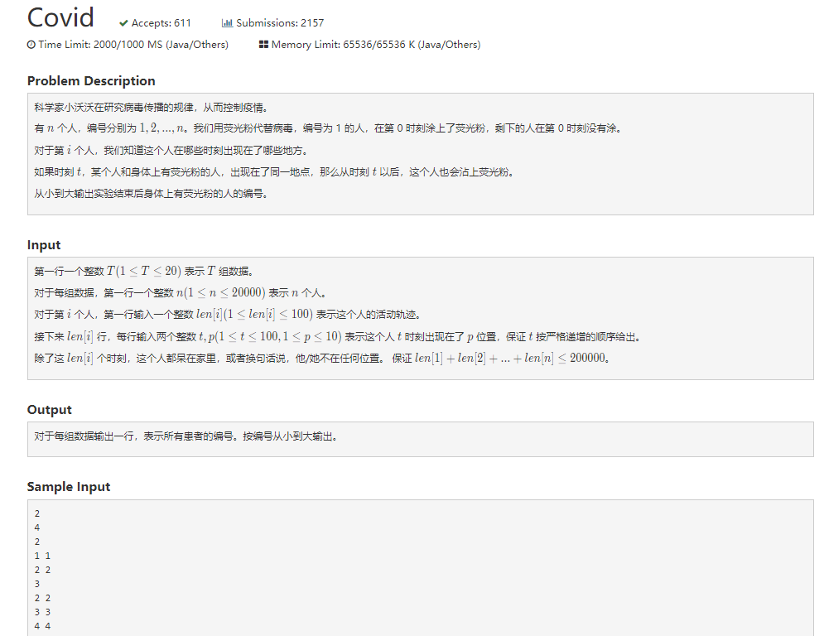This screenshot has height=636, width=824.
Task: Click the line starting 有 n 个人
Action: point(329,128)
